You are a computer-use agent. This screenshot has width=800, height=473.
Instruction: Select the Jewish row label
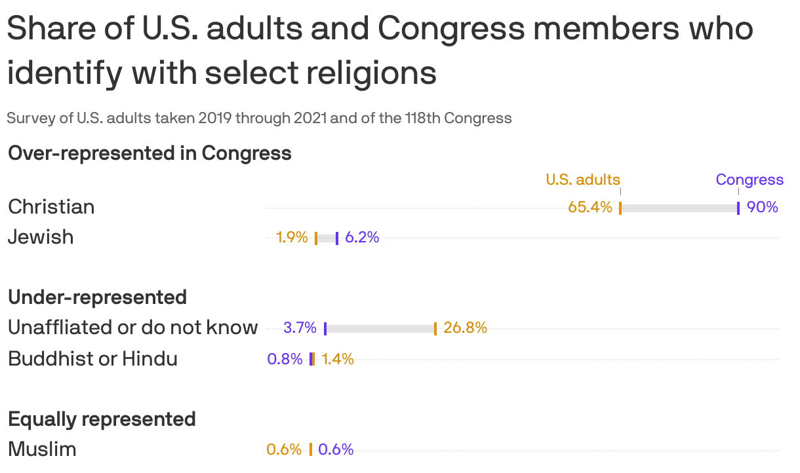pyautogui.click(x=41, y=236)
